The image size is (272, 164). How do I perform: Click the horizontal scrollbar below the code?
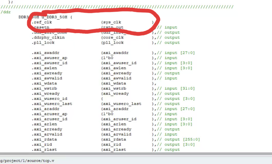tap(136, 155)
